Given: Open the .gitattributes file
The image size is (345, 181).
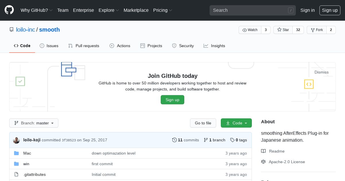Looking at the screenshot, I should pos(34,174).
